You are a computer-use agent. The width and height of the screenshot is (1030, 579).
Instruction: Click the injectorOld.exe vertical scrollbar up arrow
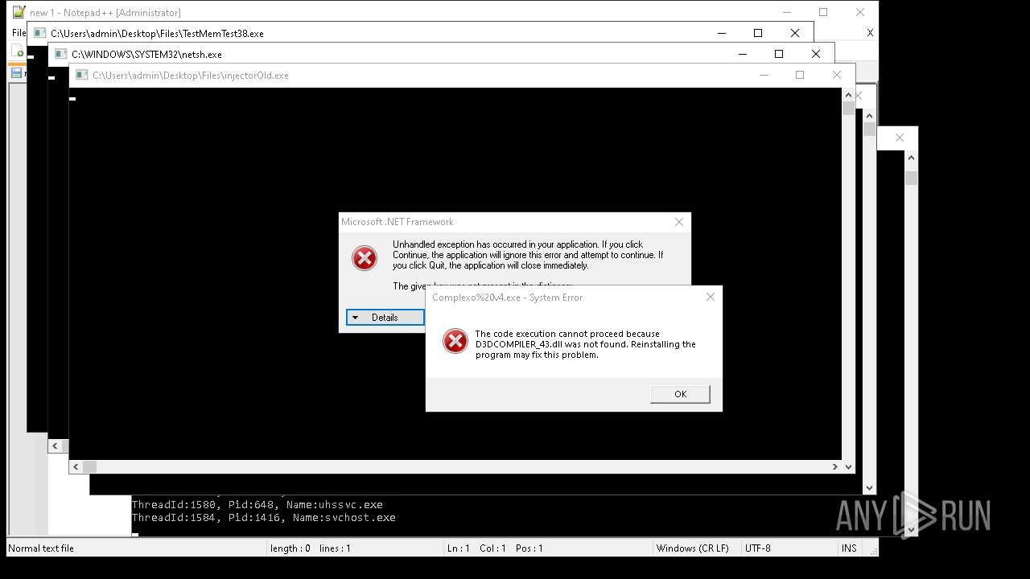848,95
